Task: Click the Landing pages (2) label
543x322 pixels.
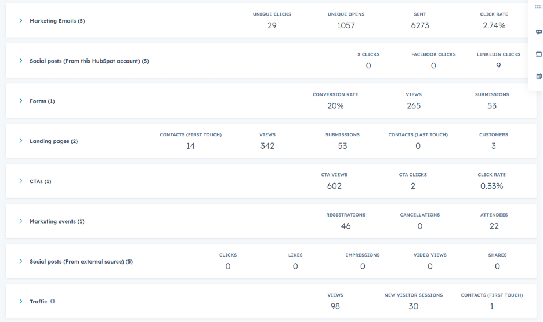Action: click(x=53, y=141)
